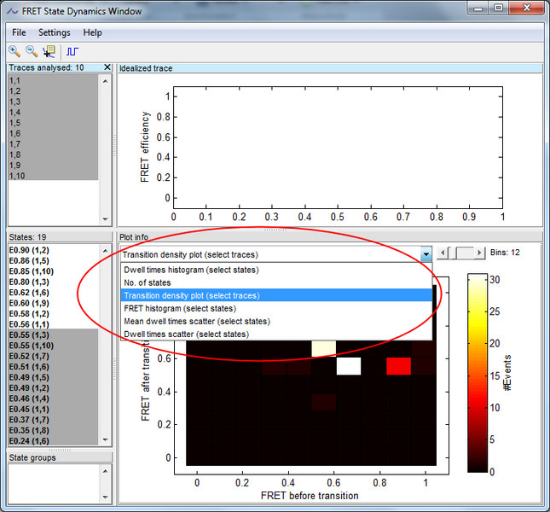Open the File menu
550x512 pixels.
click(x=19, y=32)
